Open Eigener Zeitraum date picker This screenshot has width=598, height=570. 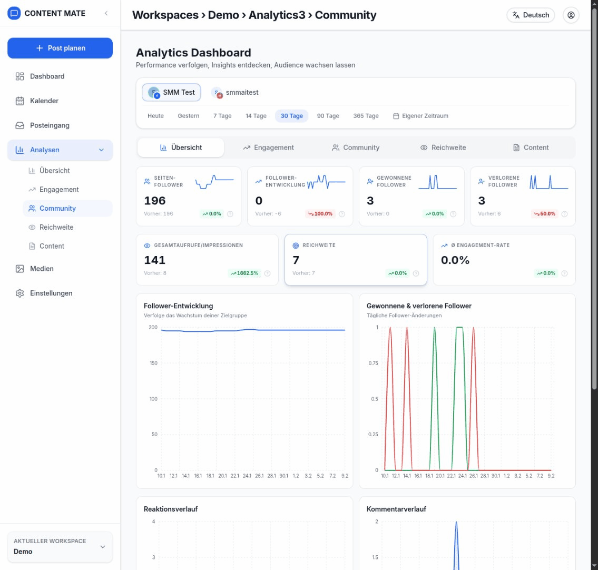[x=420, y=116]
